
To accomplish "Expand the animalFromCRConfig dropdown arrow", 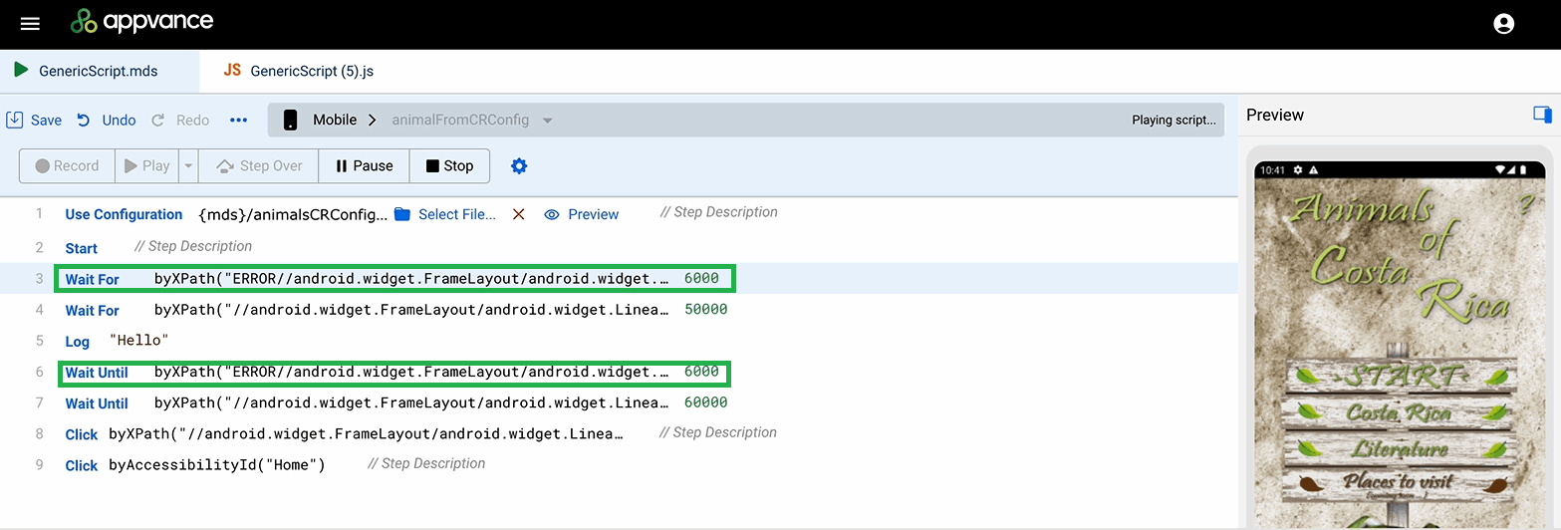I will (x=547, y=121).
